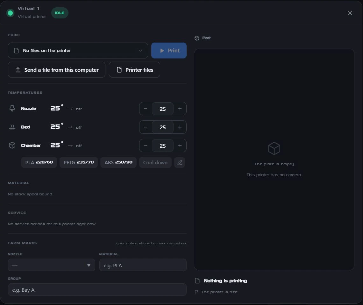Close the Virtual 1 printer dialog

(x=350, y=13)
